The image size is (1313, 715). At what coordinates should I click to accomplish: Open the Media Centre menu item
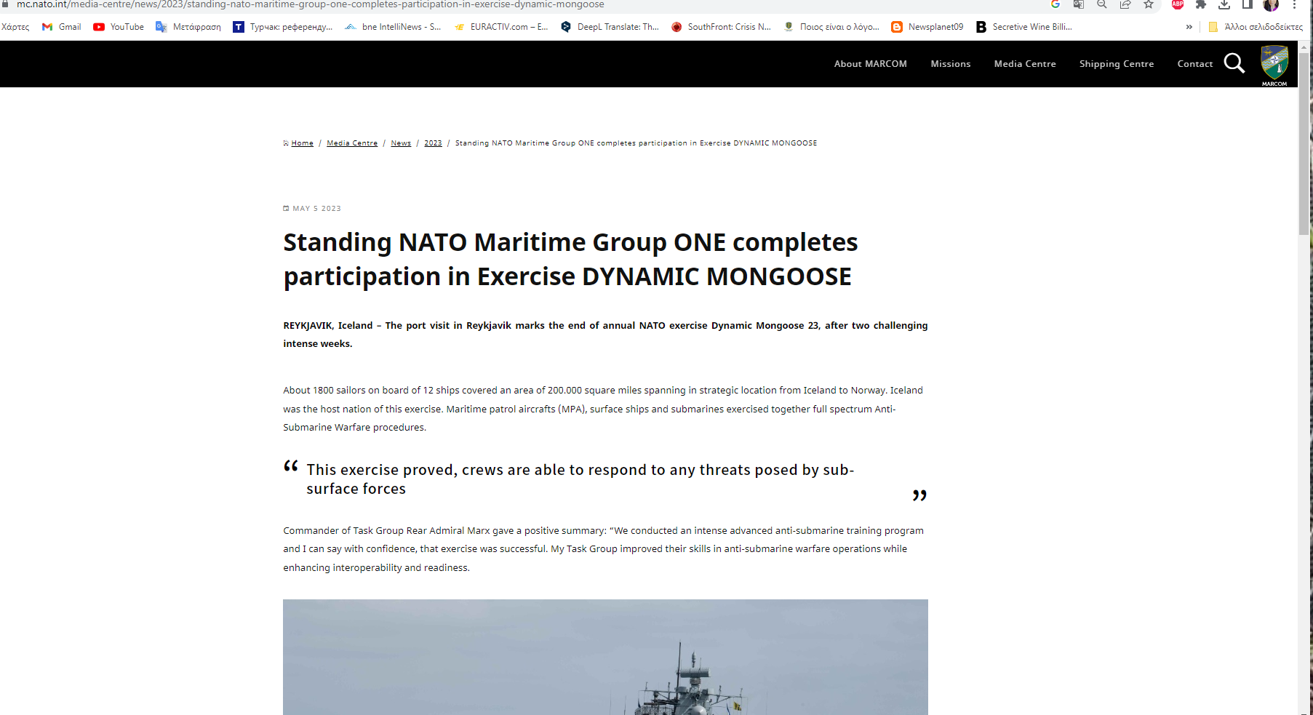(1024, 64)
